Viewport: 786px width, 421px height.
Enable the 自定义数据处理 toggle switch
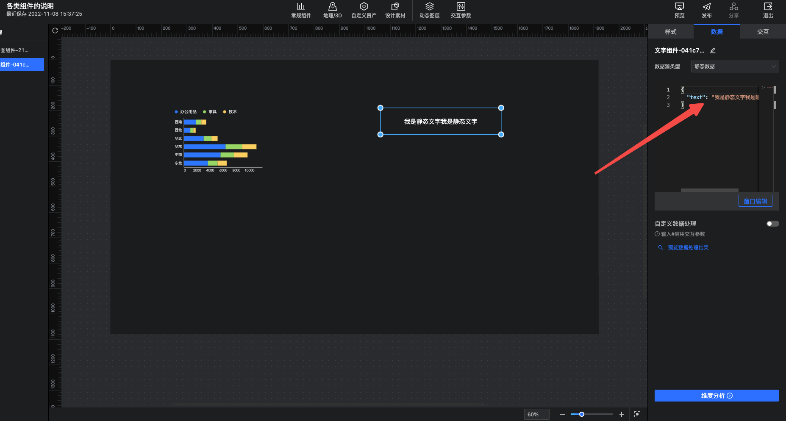click(772, 224)
